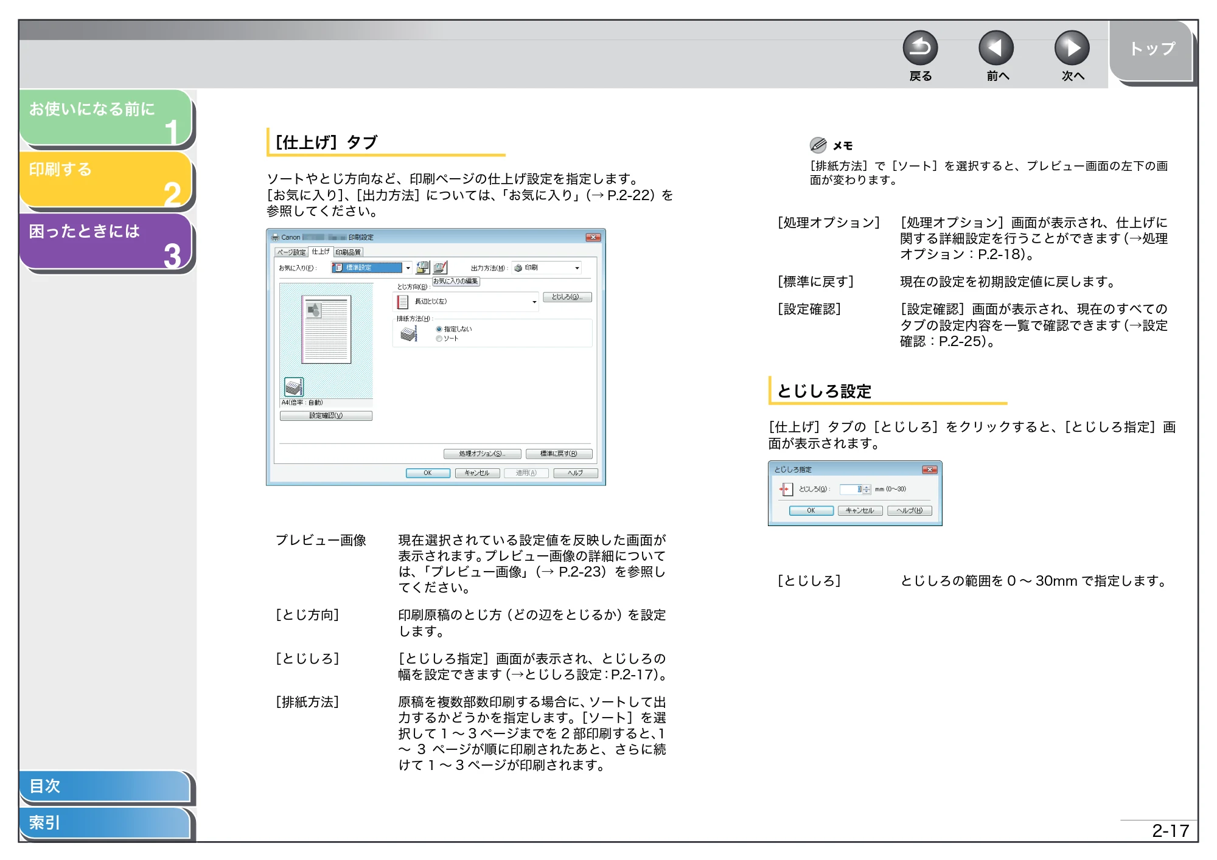Go to next page with 次へ icon
The image size is (1217, 860).
point(1072,48)
